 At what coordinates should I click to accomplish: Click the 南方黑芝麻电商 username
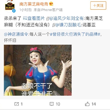pos(34,4)
